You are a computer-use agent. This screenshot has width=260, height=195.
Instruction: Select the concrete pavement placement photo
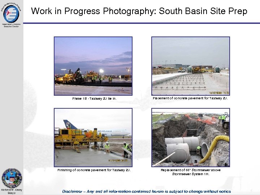(191, 66)
